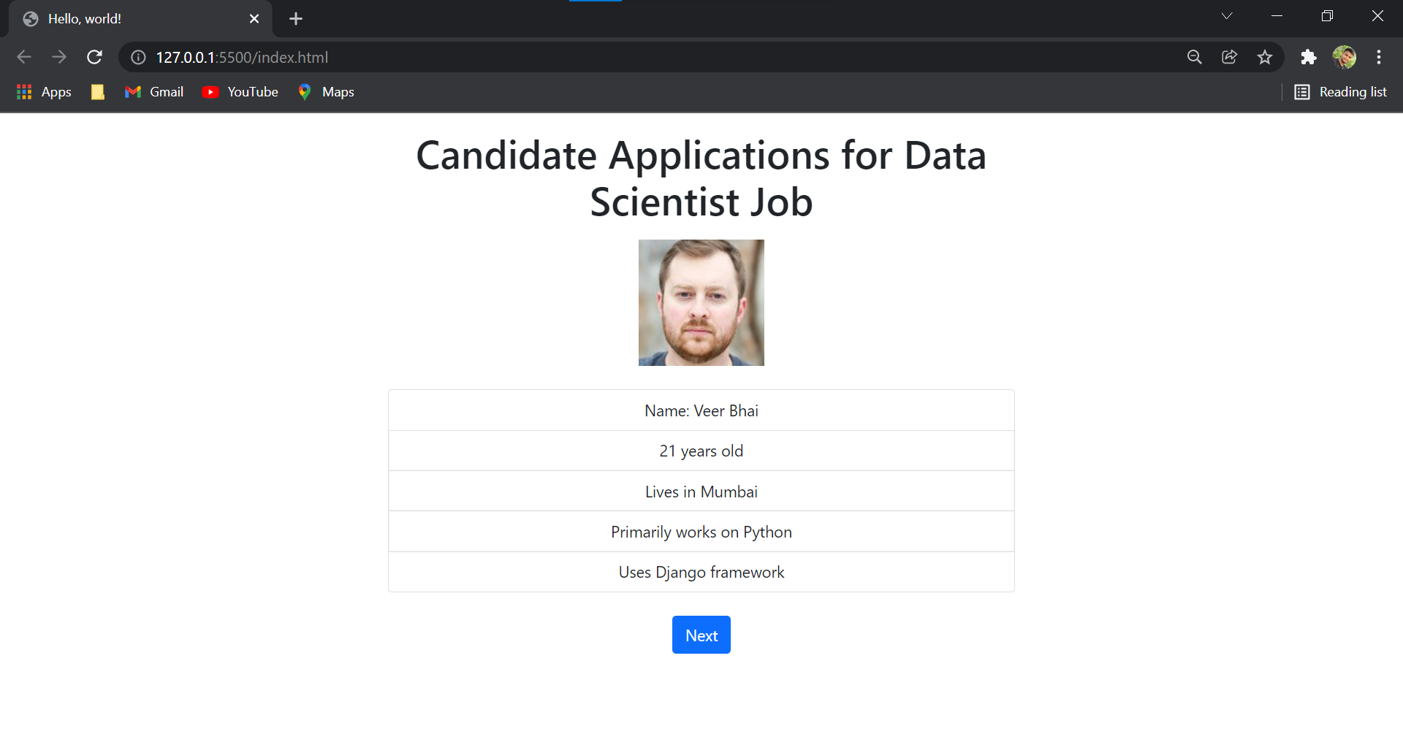Click the search/zoom icon in the address bar

click(1194, 57)
